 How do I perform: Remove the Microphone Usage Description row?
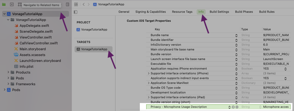[x=237, y=107]
